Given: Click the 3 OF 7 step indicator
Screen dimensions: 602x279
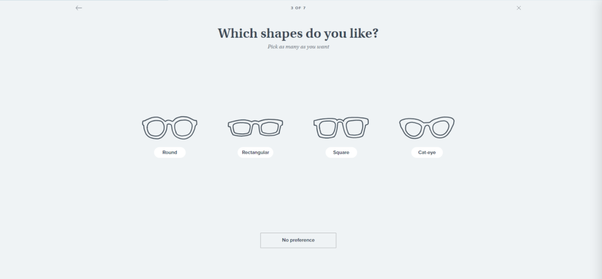Looking at the screenshot, I should coord(298,8).
